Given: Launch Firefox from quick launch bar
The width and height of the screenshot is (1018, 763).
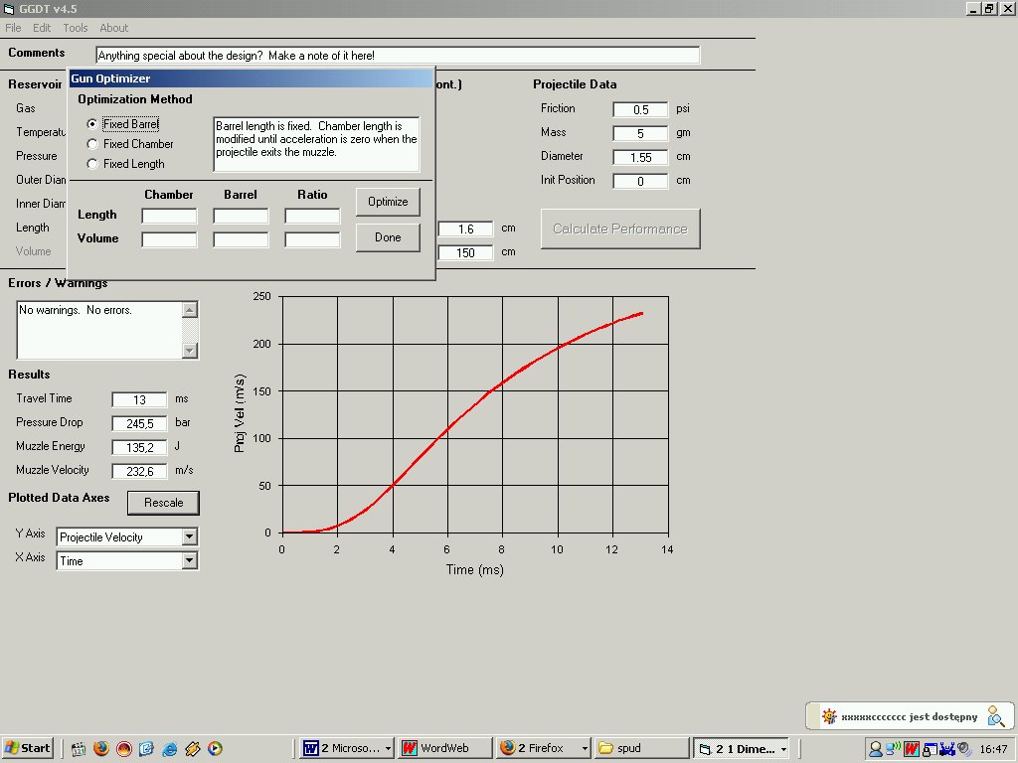Looking at the screenshot, I should tap(101, 748).
